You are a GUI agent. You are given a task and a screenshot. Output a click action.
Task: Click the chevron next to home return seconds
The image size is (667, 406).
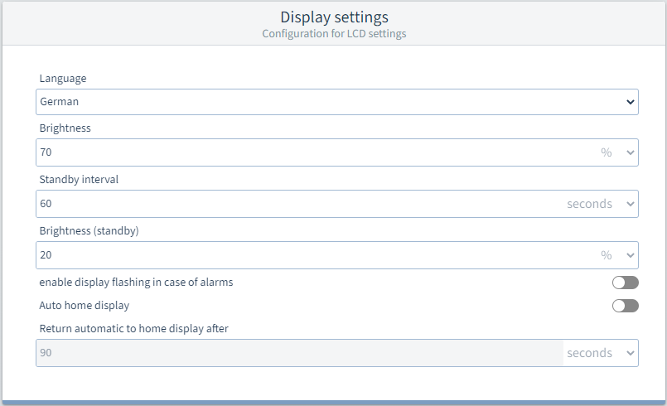point(631,353)
